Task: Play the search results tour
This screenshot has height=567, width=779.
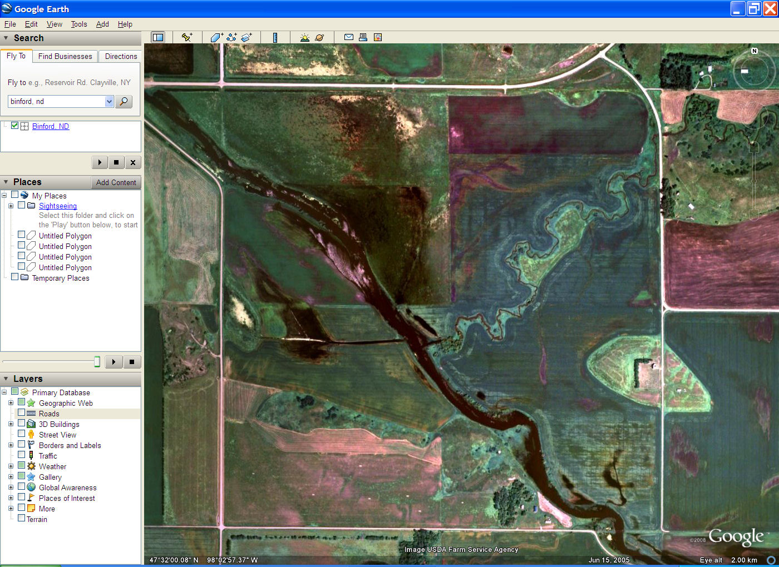Action: 100,162
